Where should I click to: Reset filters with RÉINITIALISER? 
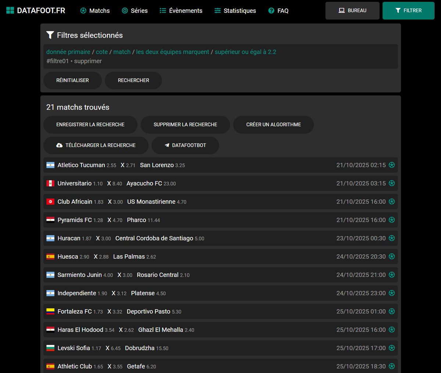coord(72,80)
